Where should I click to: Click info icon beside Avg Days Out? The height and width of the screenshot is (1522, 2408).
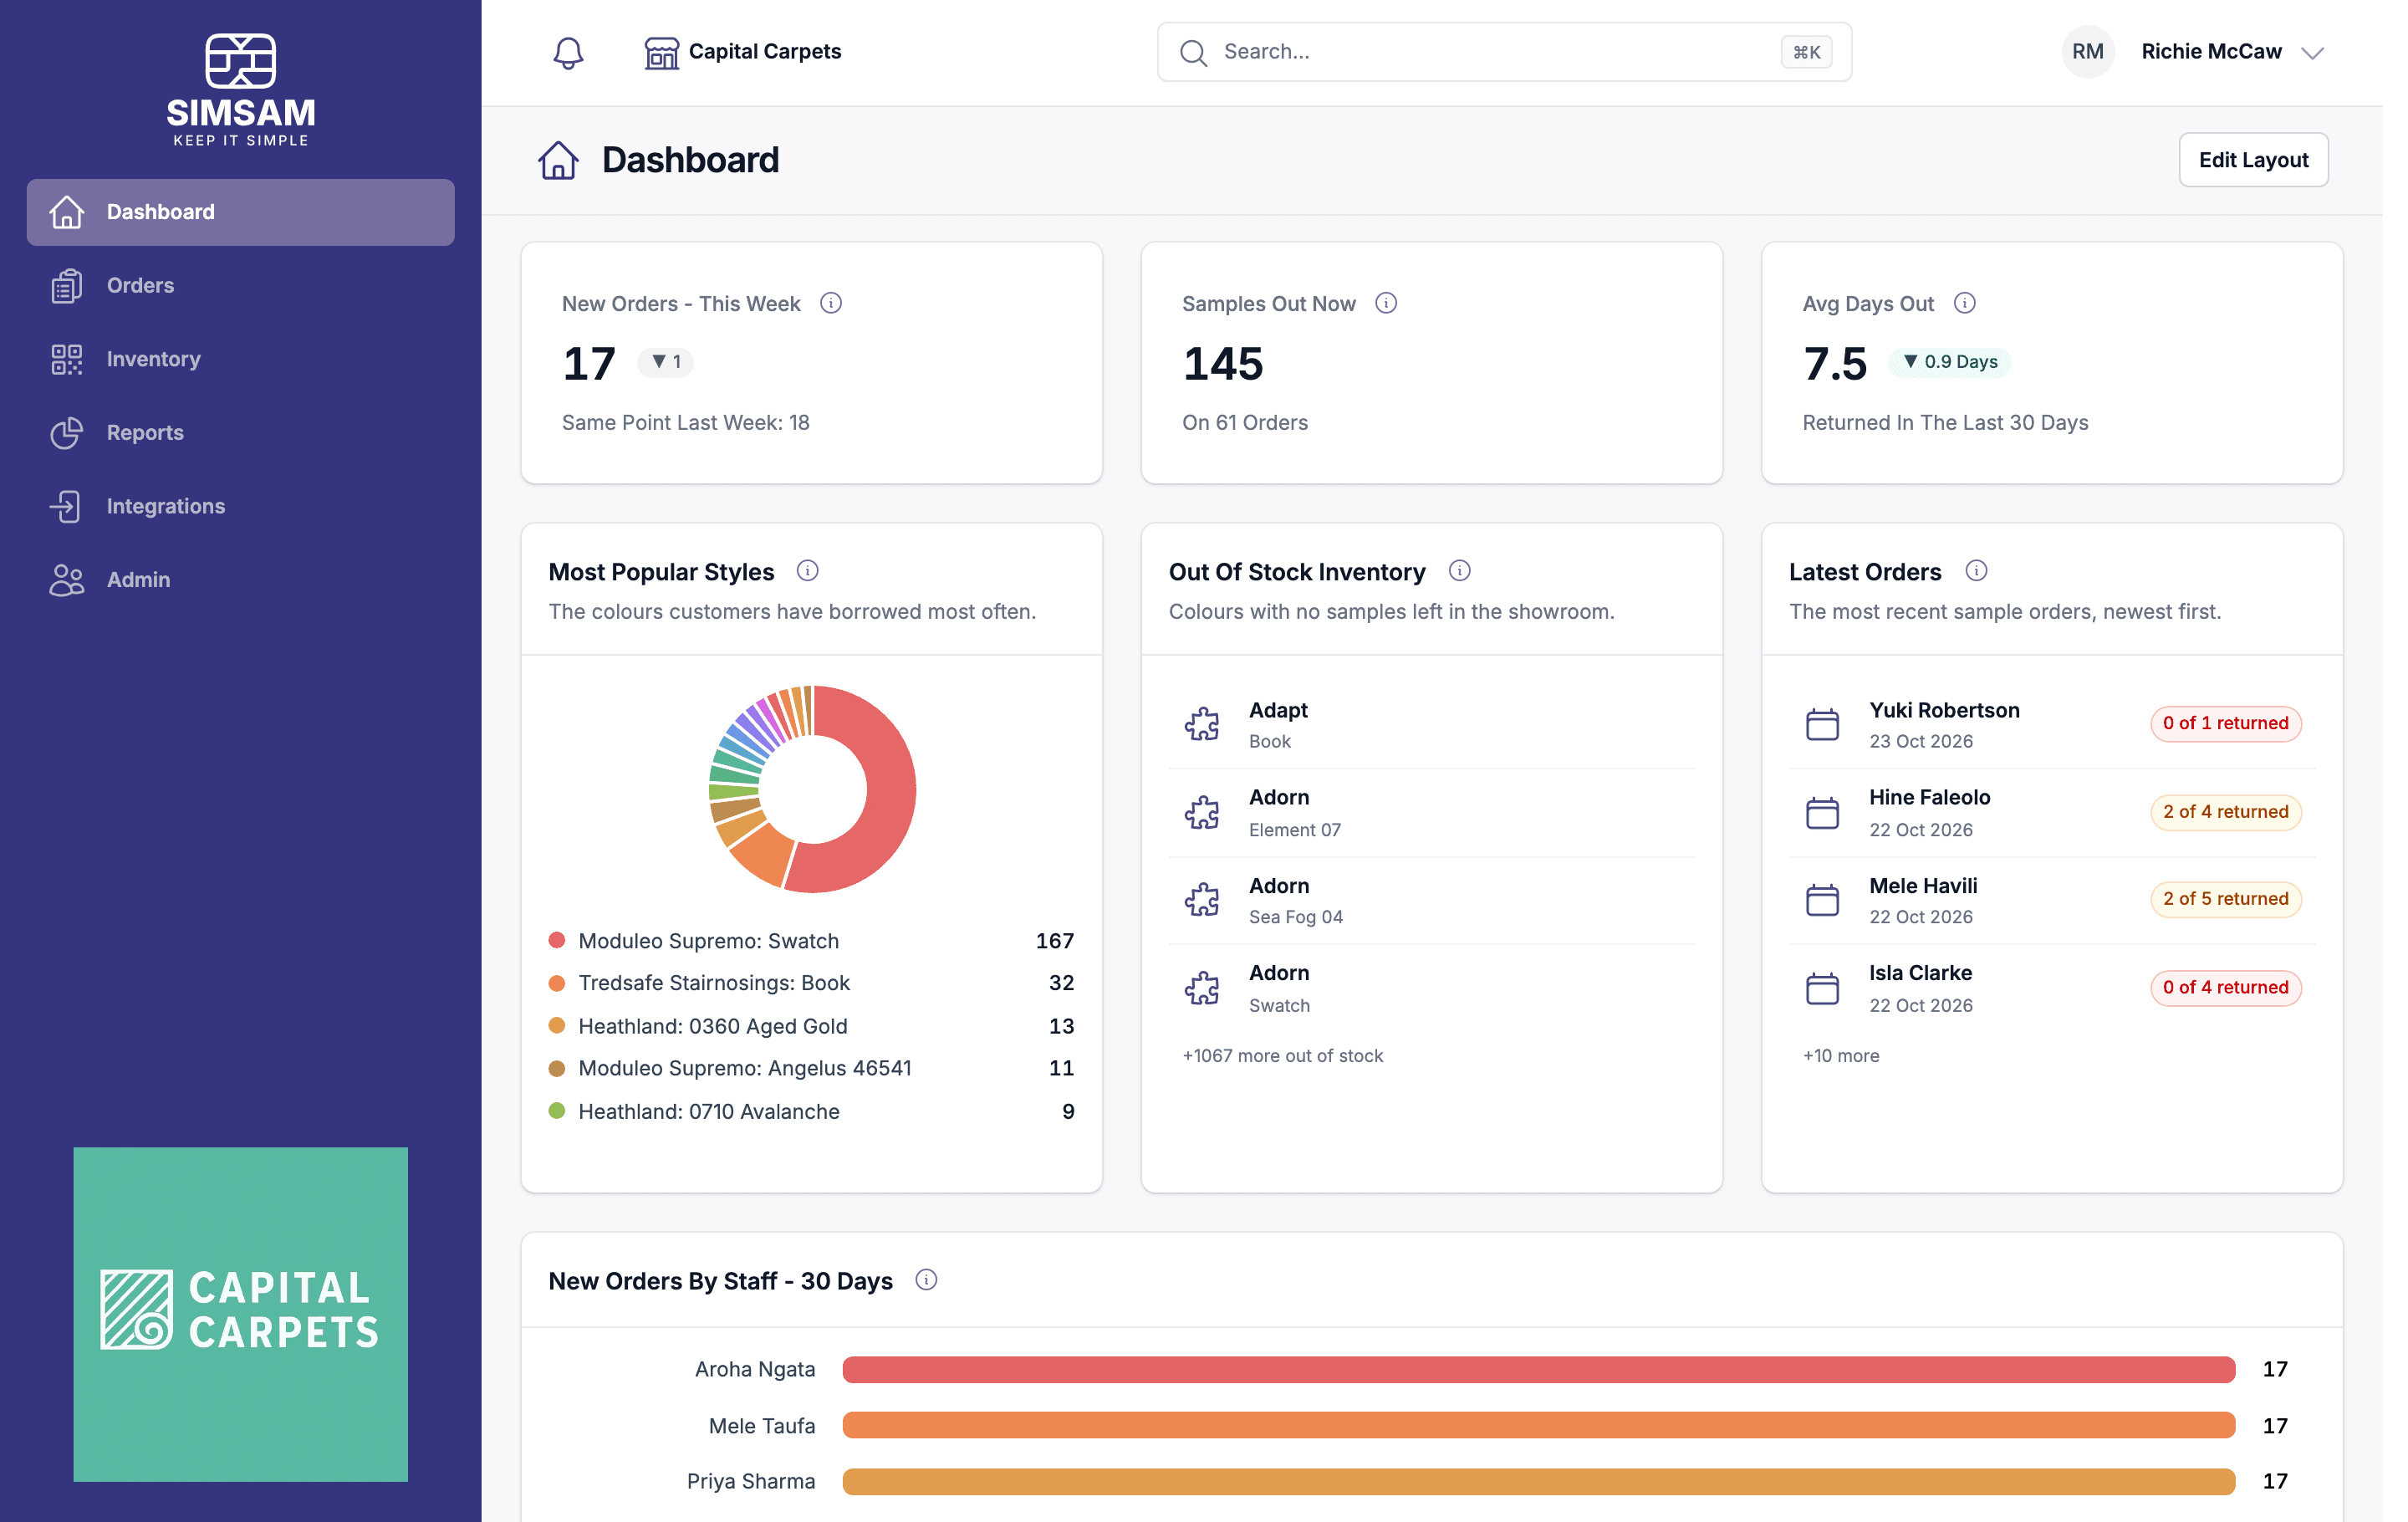click(1964, 303)
